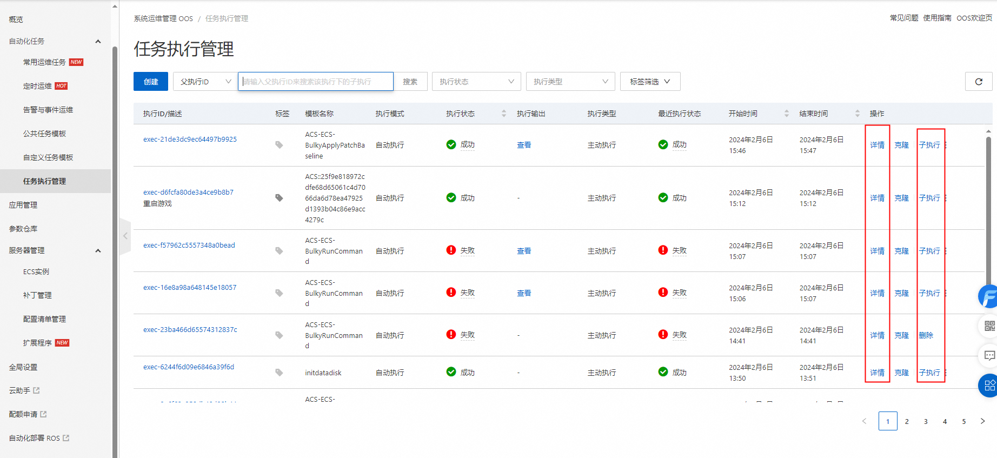
Task: Open OOS欢迎页 link
Action: click(x=974, y=18)
